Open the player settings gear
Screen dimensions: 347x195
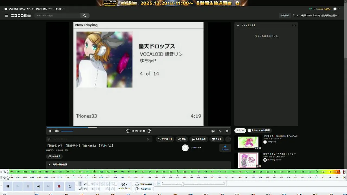[227, 131]
